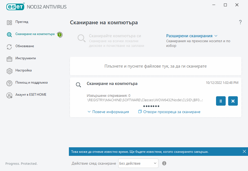Open the Помощ и поддръжка menu entry
This screenshot has width=248, height=171.
pos(9,82)
